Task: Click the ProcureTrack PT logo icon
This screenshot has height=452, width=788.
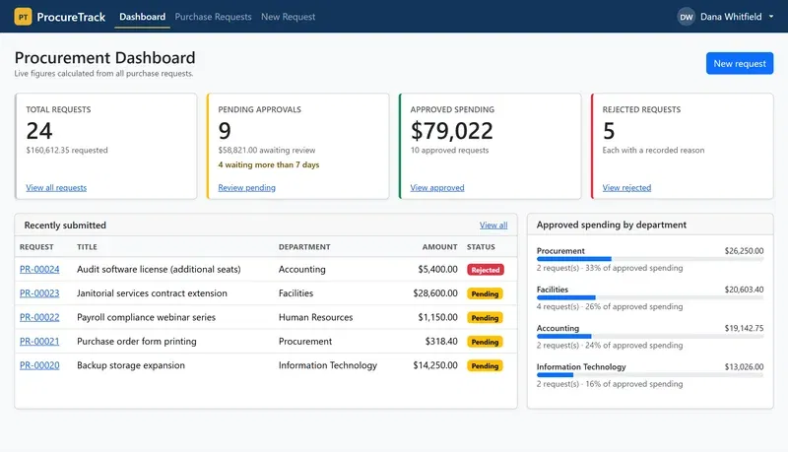Action: tap(23, 17)
